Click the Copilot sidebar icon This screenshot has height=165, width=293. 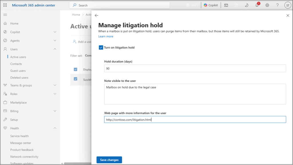[5, 32]
